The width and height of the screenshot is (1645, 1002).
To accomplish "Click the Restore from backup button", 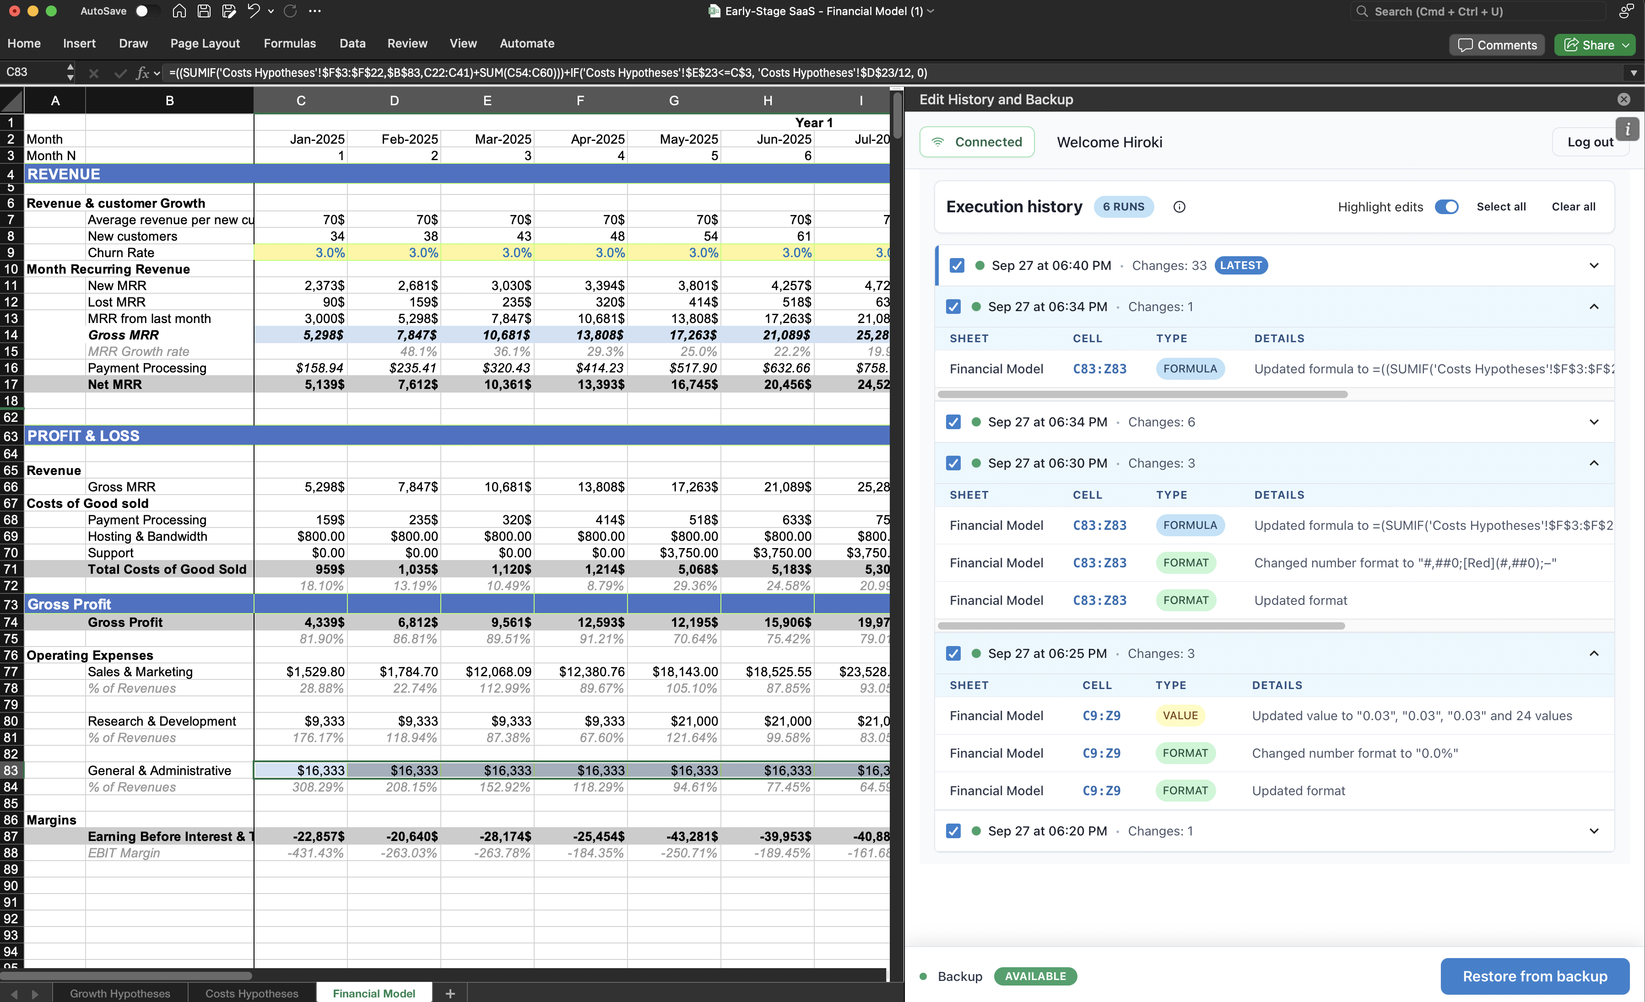I will tap(1534, 976).
